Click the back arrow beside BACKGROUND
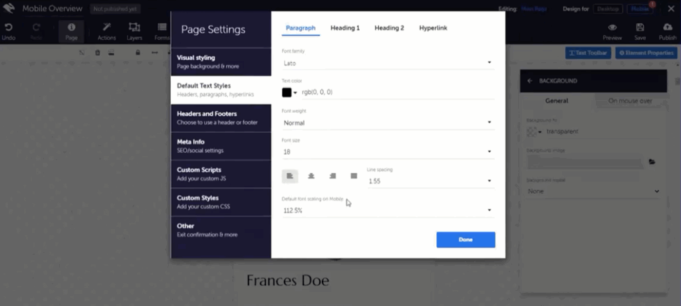The width and height of the screenshot is (681, 306). (x=530, y=80)
